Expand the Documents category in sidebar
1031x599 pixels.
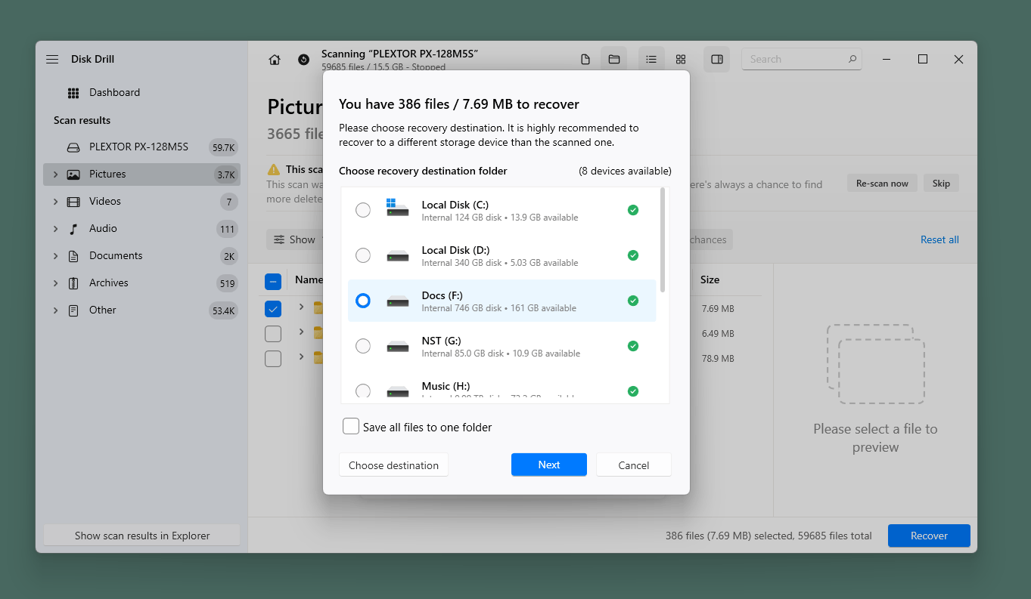55,256
